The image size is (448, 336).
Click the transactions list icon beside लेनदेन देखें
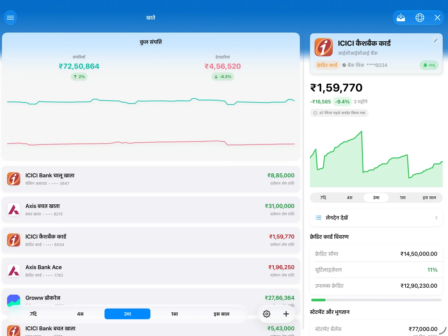point(318,218)
